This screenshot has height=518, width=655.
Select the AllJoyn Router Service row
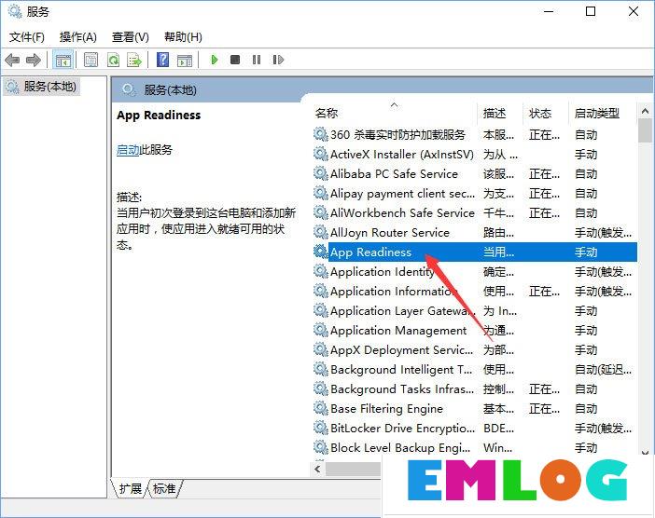click(475, 233)
